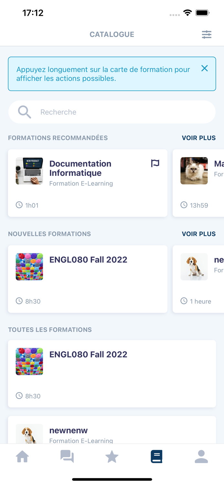Image resolution: width=224 pixels, height=485 pixels.
Task: Toggle the flag on Documentation Informatique
Action: point(155,164)
